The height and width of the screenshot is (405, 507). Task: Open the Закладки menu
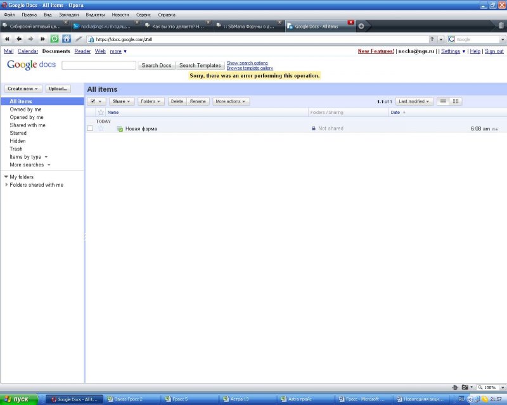click(68, 15)
